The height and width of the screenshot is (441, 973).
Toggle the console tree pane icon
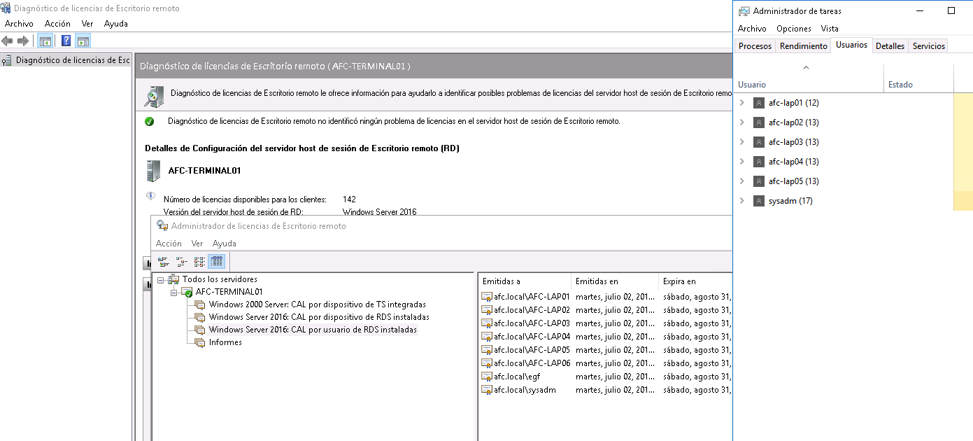tap(45, 41)
